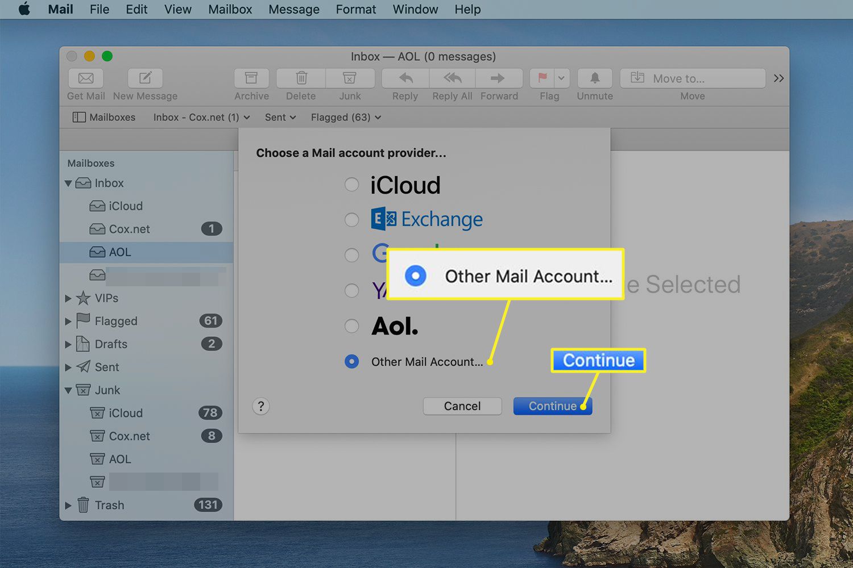Click the Forward arrow icon
Image resolution: width=853 pixels, height=568 pixels.
coord(498,78)
